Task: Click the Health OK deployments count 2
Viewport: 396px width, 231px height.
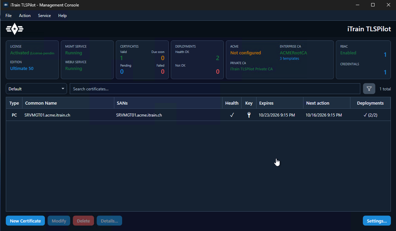Action: pyautogui.click(x=217, y=58)
